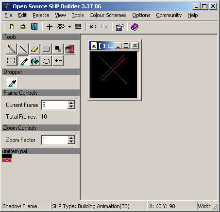The image size is (220, 212).
Task: Select the Rectangle tool
Action: (46, 49)
